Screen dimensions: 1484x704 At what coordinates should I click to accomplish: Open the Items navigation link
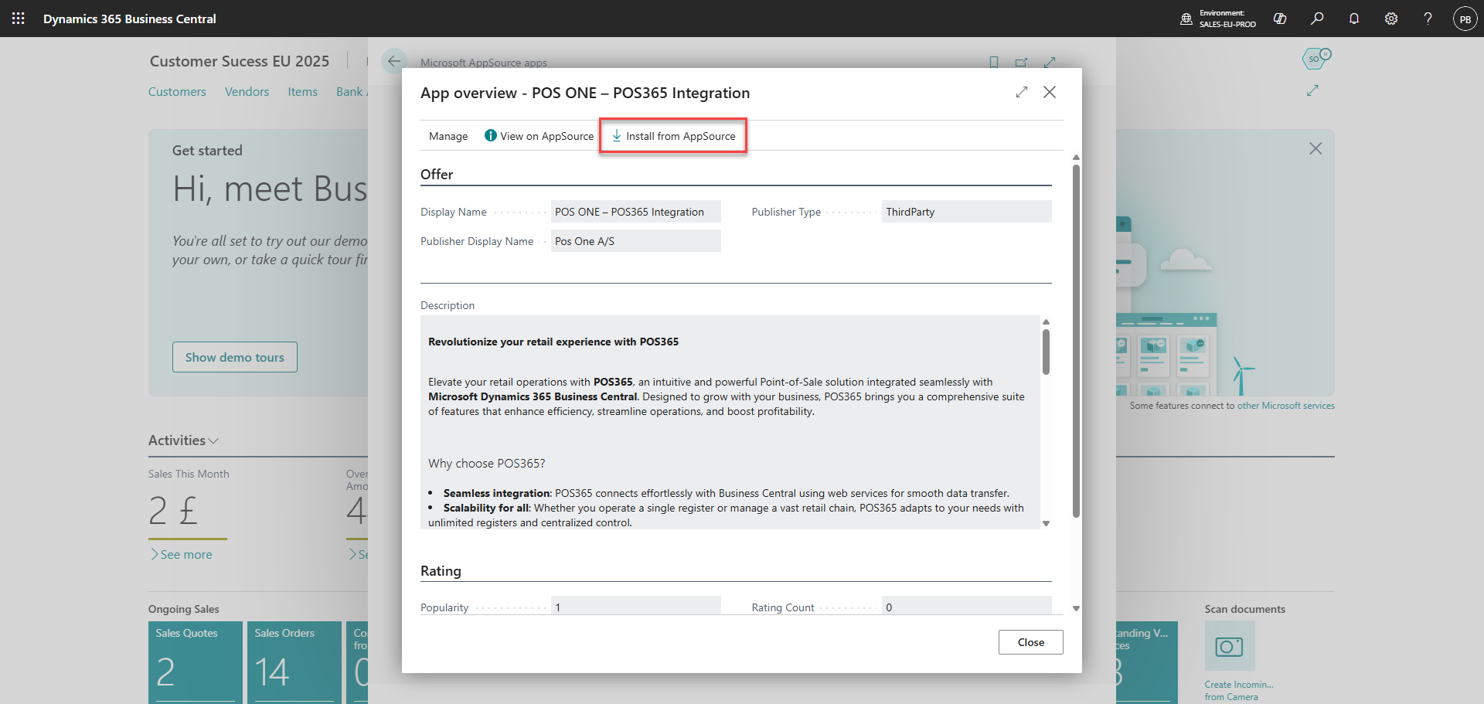(302, 91)
